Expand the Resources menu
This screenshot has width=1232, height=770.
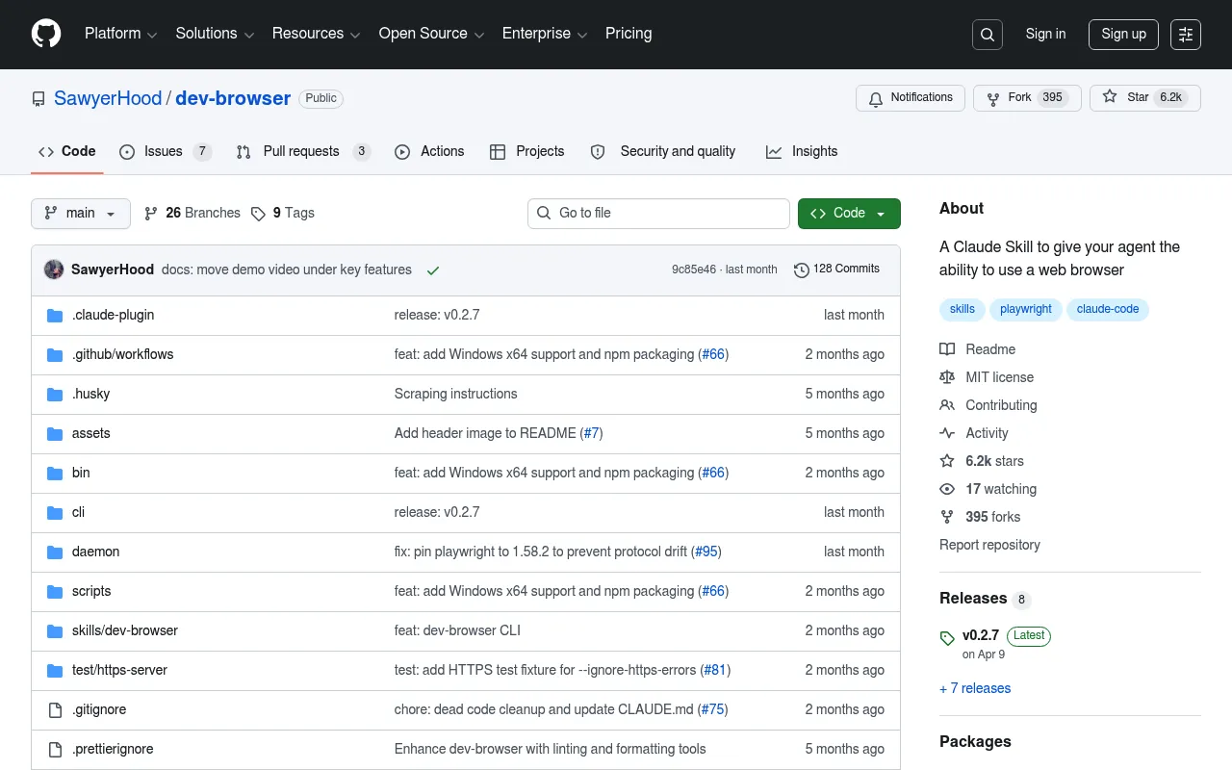pyautogui.click(x=316, y=34)
